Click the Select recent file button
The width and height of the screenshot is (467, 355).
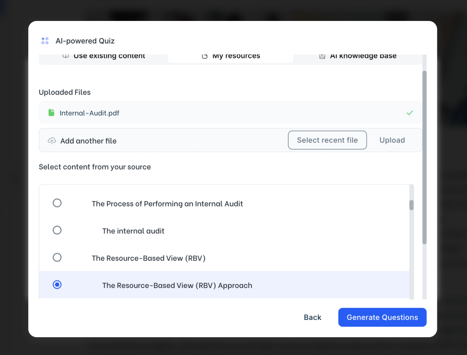327,140
